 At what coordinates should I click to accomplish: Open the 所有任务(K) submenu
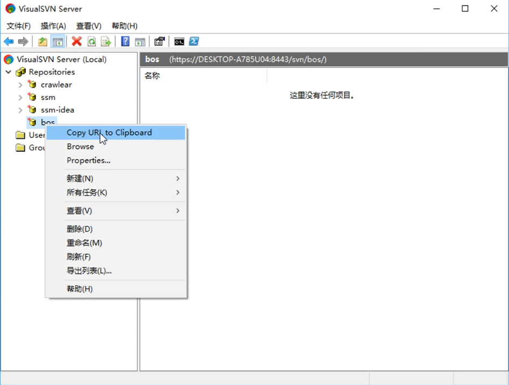tap(116, 192)
